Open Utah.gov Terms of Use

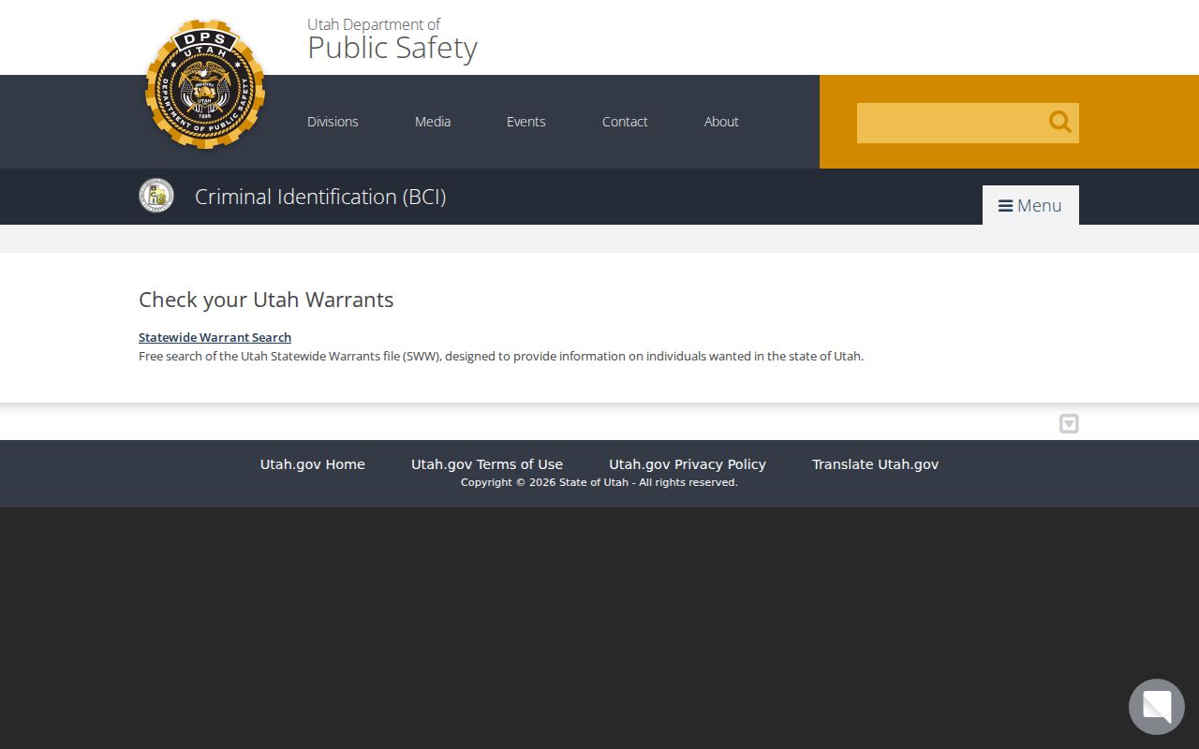[487, 464]
